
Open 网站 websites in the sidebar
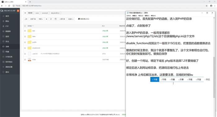click(x=7, y=21)
